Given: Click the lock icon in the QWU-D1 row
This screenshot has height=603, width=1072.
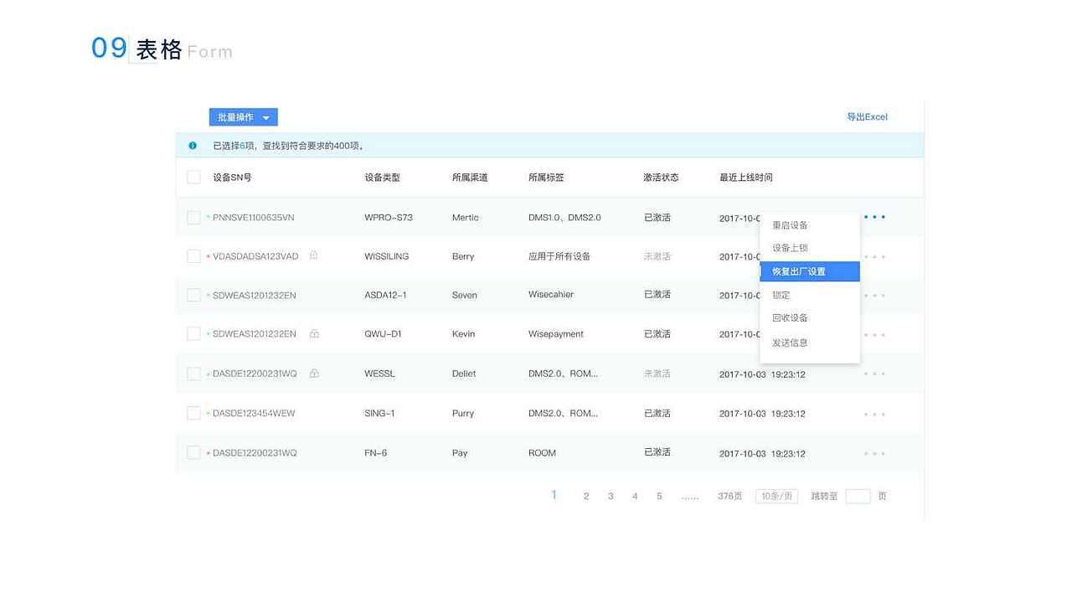Looking at the screenshot, I should 314,333.
